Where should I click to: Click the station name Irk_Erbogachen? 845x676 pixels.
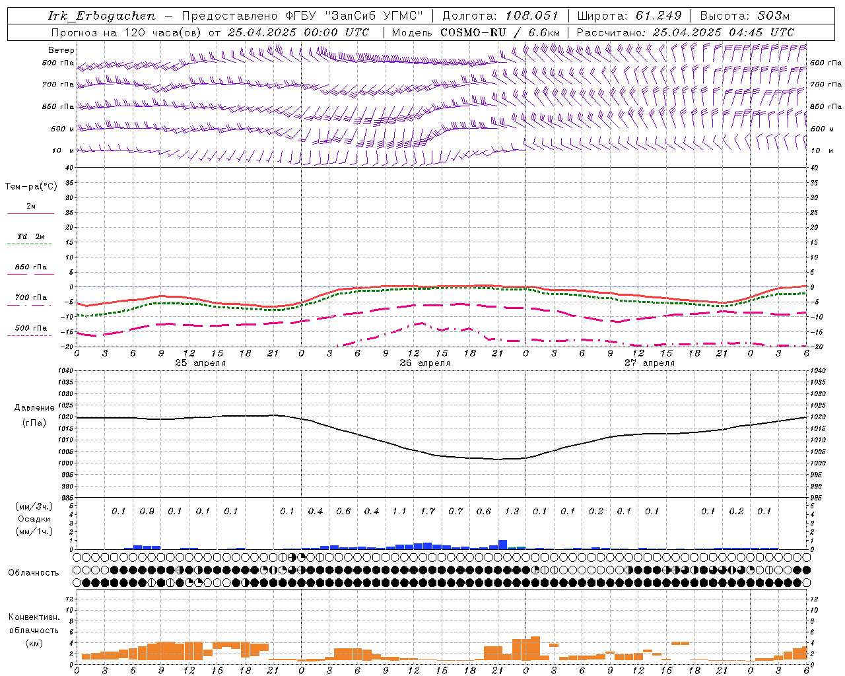[102, 16]
